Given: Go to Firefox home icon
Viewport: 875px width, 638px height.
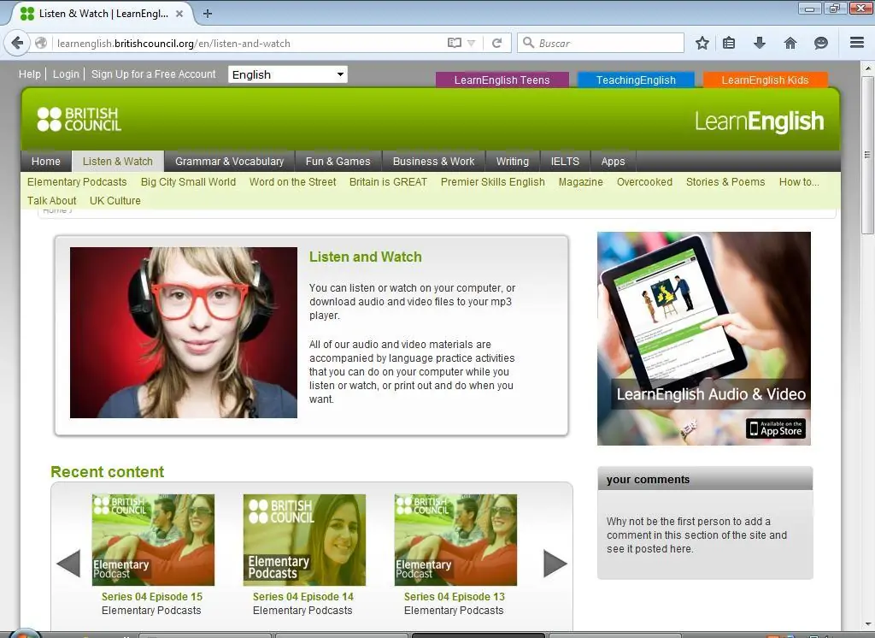Looking at the screenshot, I should point(790,43).
